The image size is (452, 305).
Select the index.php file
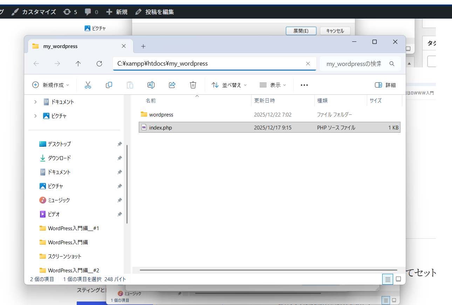(160, 128)
